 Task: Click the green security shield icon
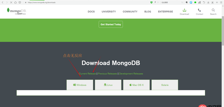coord(151,3)
